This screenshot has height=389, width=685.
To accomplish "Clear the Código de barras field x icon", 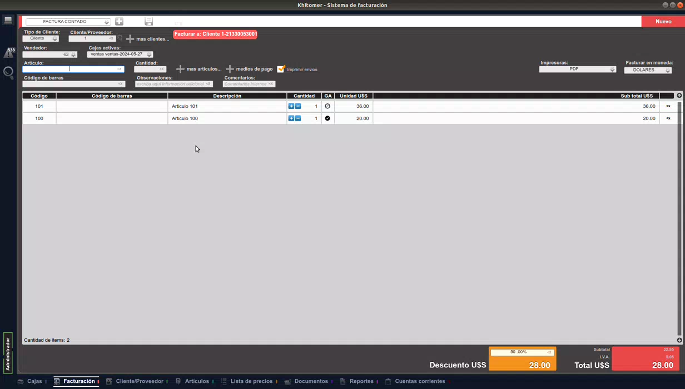I will click(120, 84).
